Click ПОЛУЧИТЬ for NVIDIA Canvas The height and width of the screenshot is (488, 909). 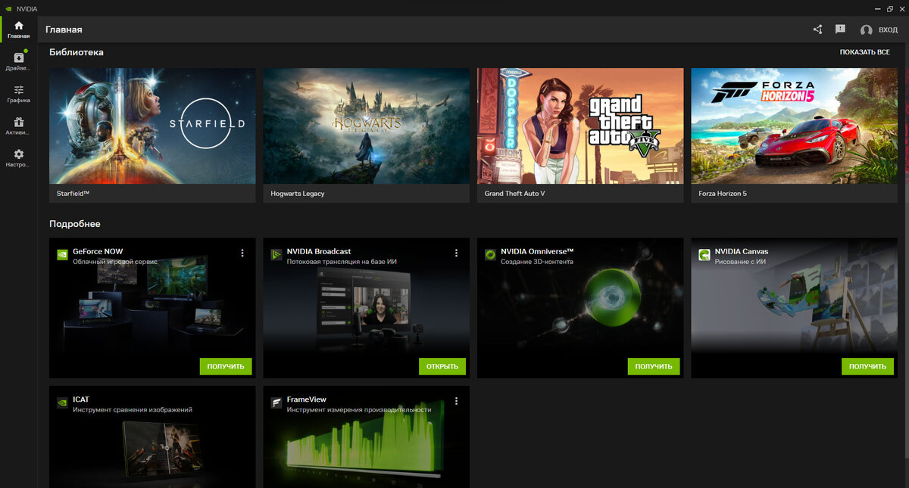867,366
